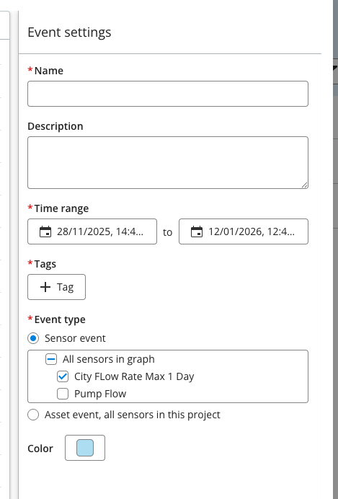Select the Sensor event radio button
This screenshot has height=499, width=338.
point(33,338)
